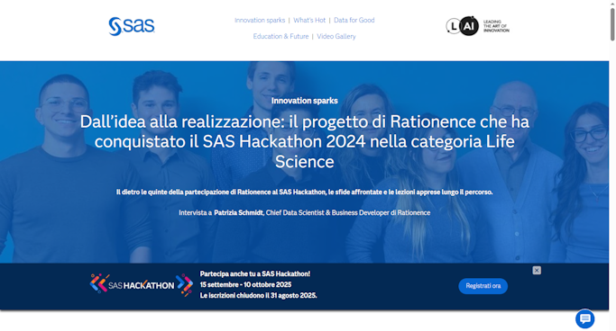This screenshot has width=616, height=331.
Task: Click the page vertical scrollbar thumb
Action: pos(612,24)
